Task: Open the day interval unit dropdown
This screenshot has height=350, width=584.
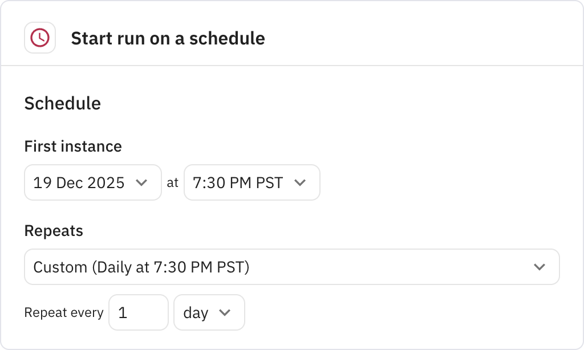Action: click(209, 312)
